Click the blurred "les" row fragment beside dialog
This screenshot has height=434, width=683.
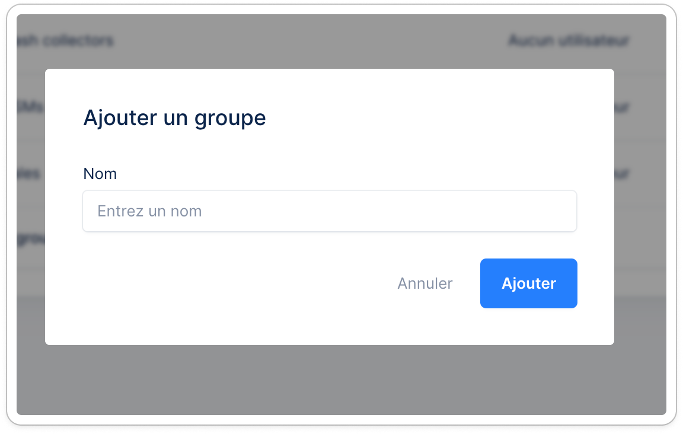point(28,174)
